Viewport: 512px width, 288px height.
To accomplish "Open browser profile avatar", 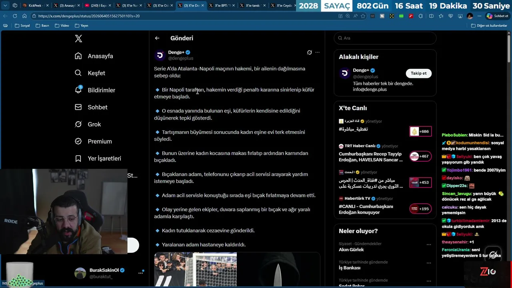I will tap(470, 16).
